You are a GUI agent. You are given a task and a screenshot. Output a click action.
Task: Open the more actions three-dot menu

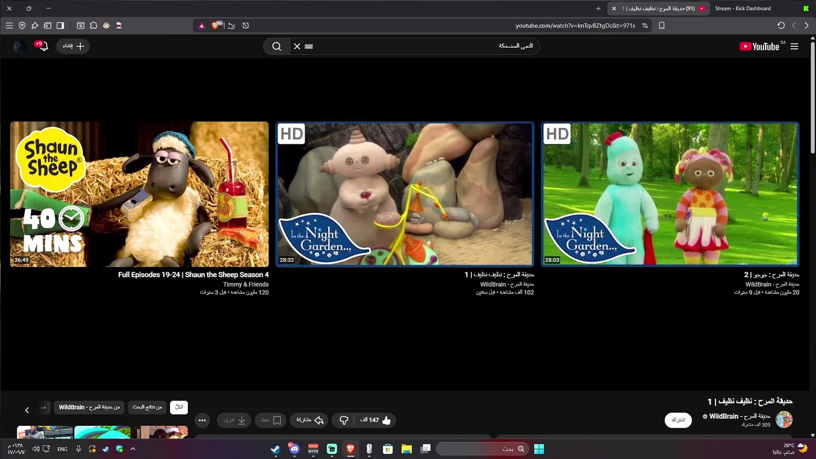pyautogui.click(x=202, y=420)
